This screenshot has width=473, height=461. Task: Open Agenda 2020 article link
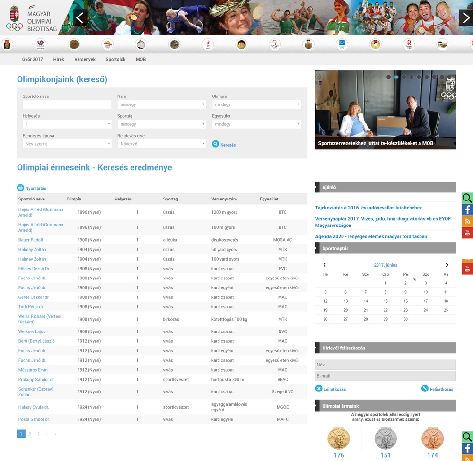point(371,237)
